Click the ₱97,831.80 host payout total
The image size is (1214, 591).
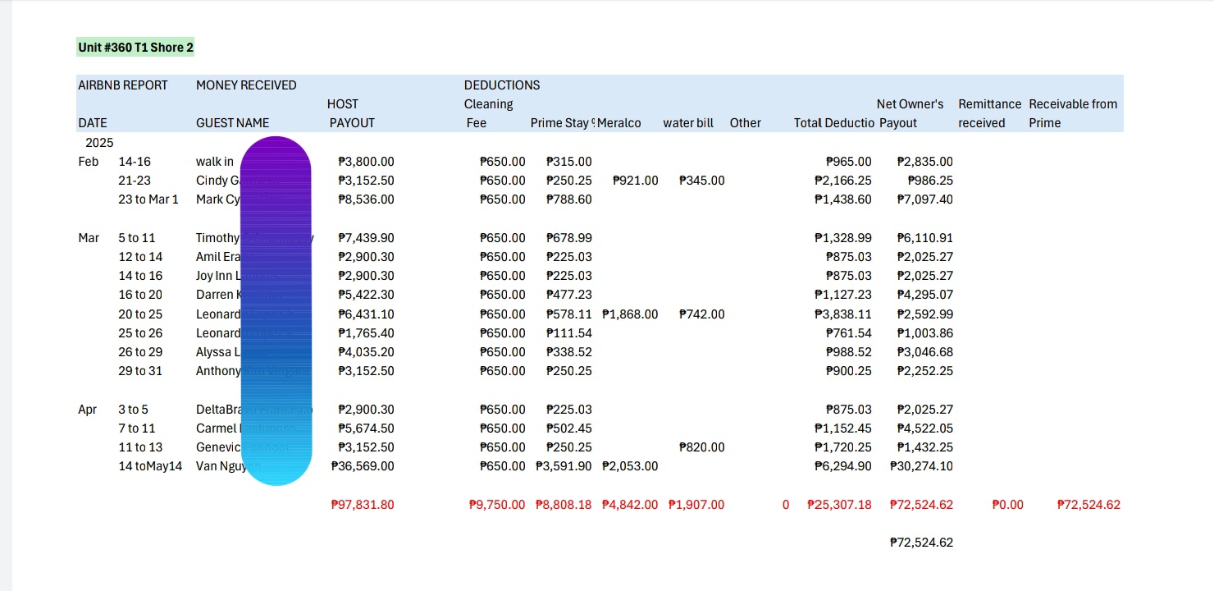[362, 505]
